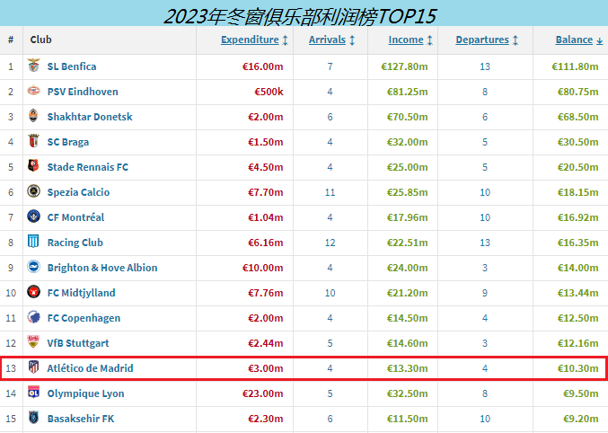This screenshot has width=608, height=433.
Task: Click the SL Benfica club crest icon
Action: [x=34, y=66]
